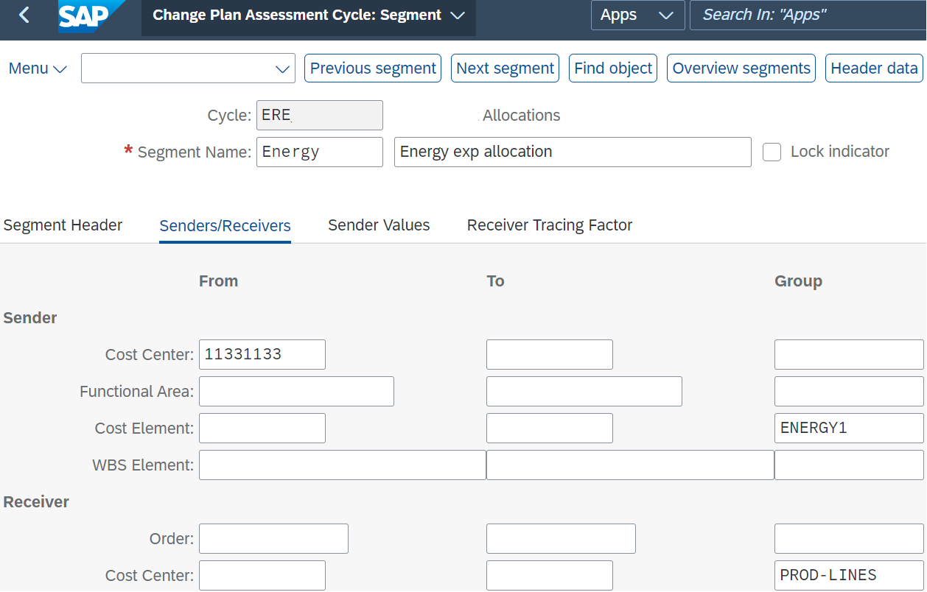Click the Receiver section heading

pyautogui.click(x=36, y=501)
